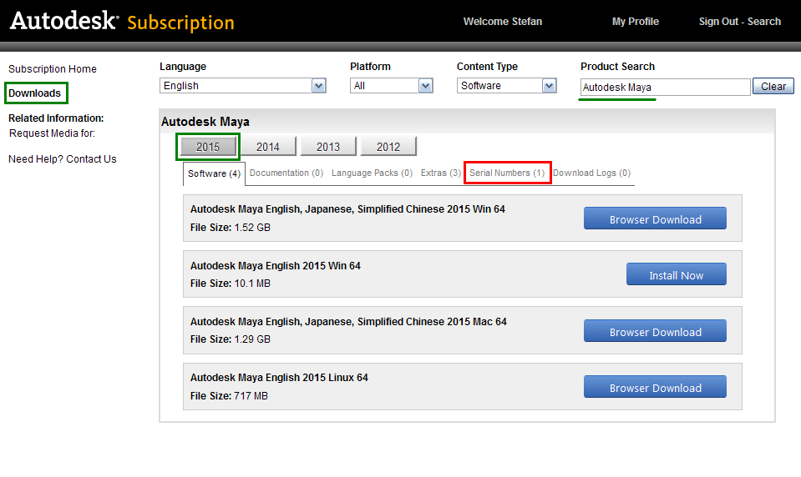Open the Language dropdown showing English
The height and width of the screenshot is (477, 801).
[x=243, y=86]
